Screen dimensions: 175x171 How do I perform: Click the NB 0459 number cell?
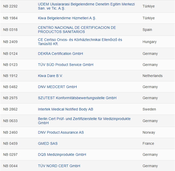pyautogui.click(x=10, y=143)
